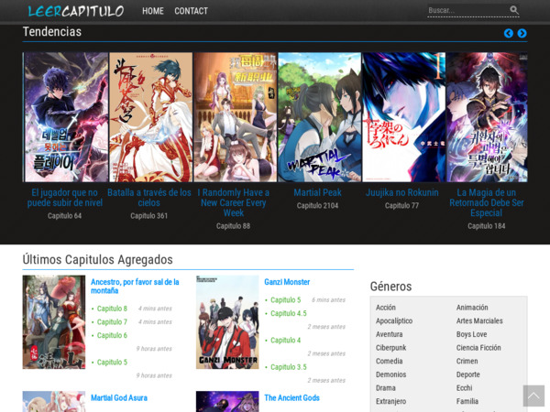The width and height of the screenshot is (550, 412).
Task: Click The Ancient Gods title
Action: [x=291, y=398]
